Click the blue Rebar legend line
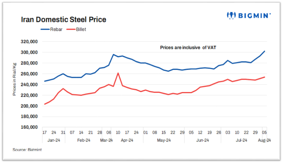The image size is (283, 163). tap(46, 29)
